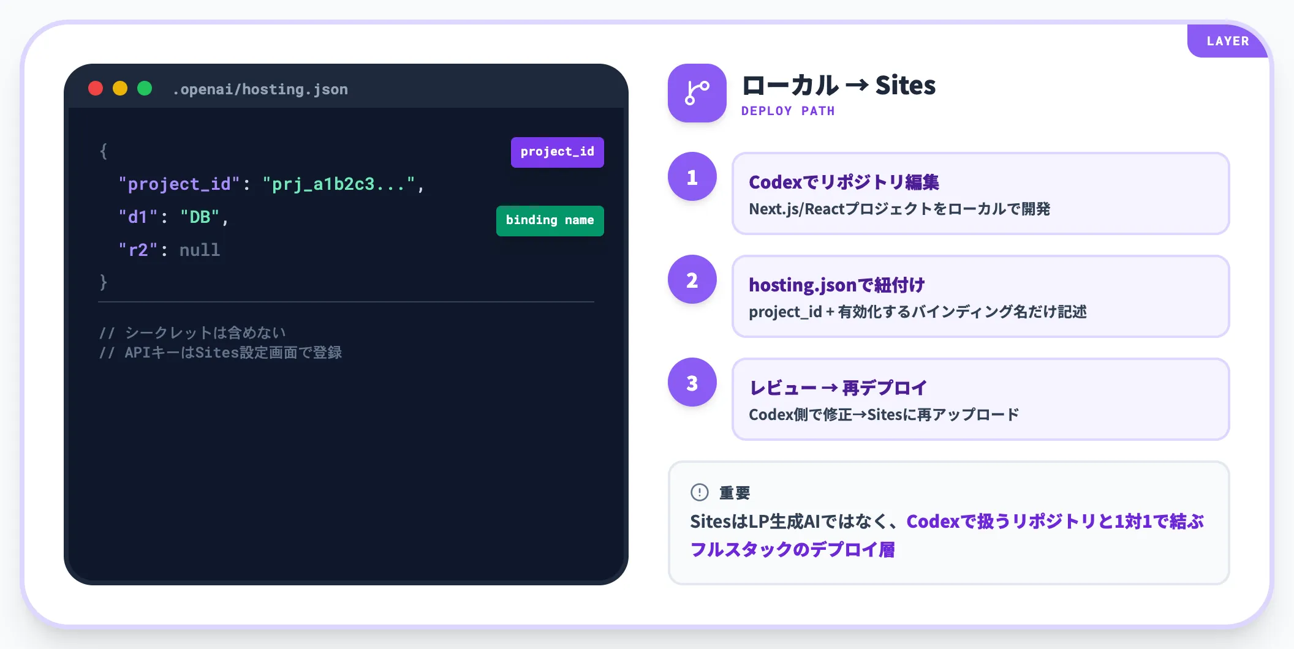The width and height of the screenshot is (1294, 649).
Task: Click the green maximize dot in code window
Action: (x=145, y=89)
